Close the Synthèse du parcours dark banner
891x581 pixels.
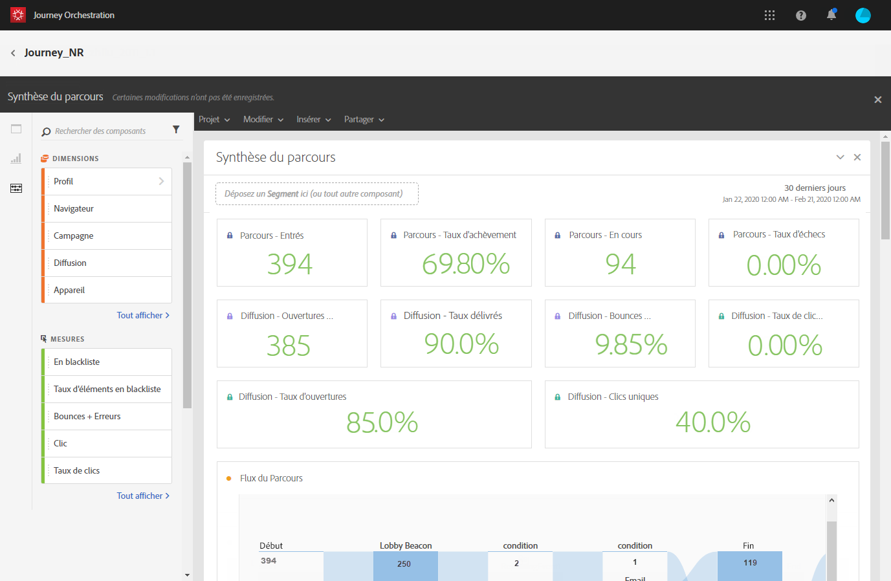pos(878,100)
